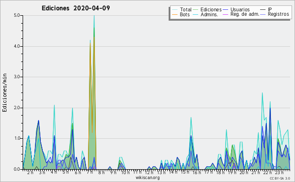The height and width of the screenshot is (182, 295).
Task: Click the '6 h' x-axis label
Action: (78, 173)
